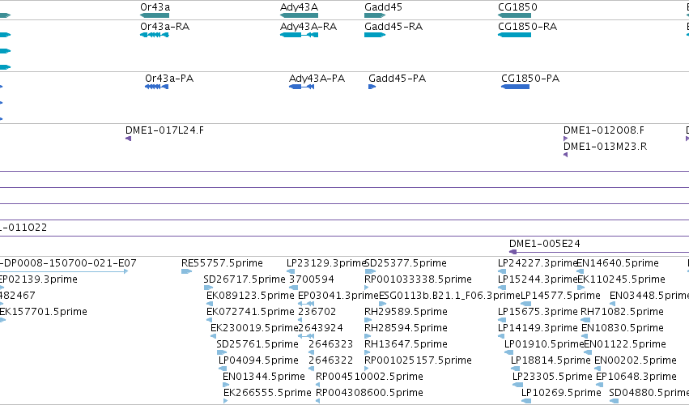Click the LP15244.3prime label
Screen dimensions: 689x405
tap(538, 279)
